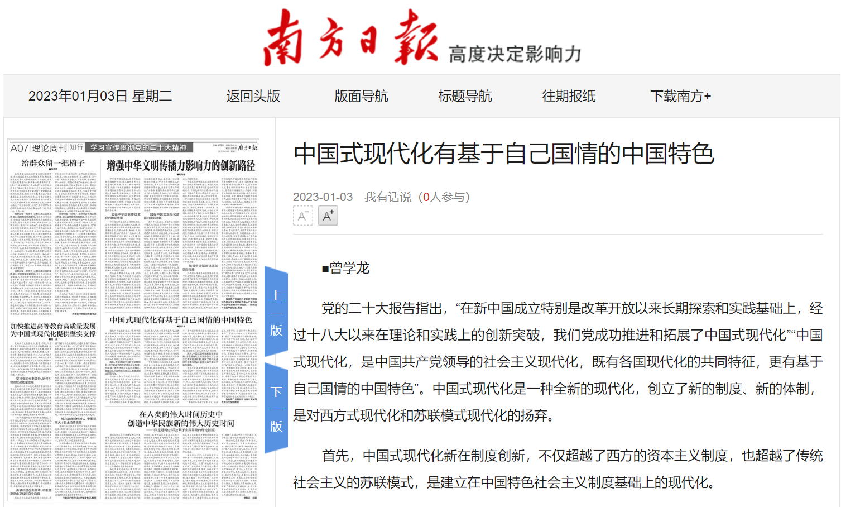
Task: Select 标题导航 in the top navigation
Action: tap(465, 95)
